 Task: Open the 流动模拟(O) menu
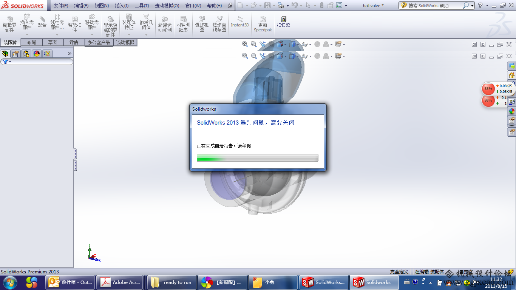[x=167, y=6]
